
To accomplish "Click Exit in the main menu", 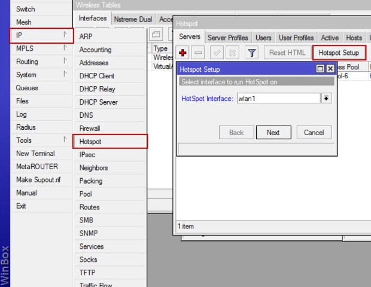I will point(41,206).
